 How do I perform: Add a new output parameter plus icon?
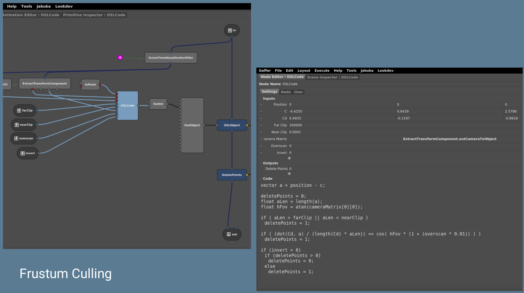289,174
